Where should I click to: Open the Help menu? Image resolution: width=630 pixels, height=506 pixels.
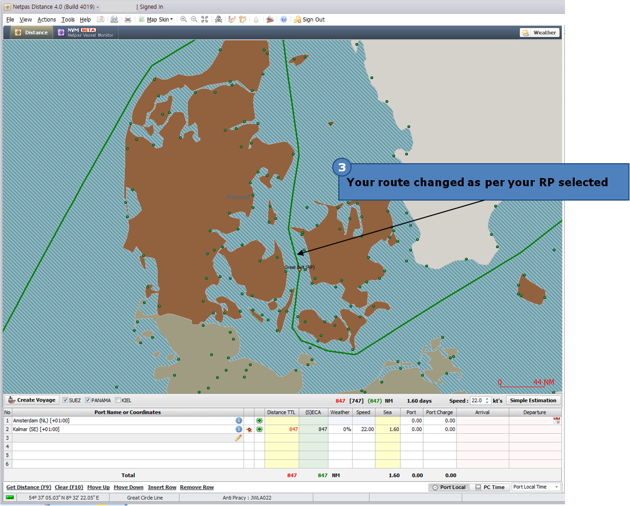point(85,19)
